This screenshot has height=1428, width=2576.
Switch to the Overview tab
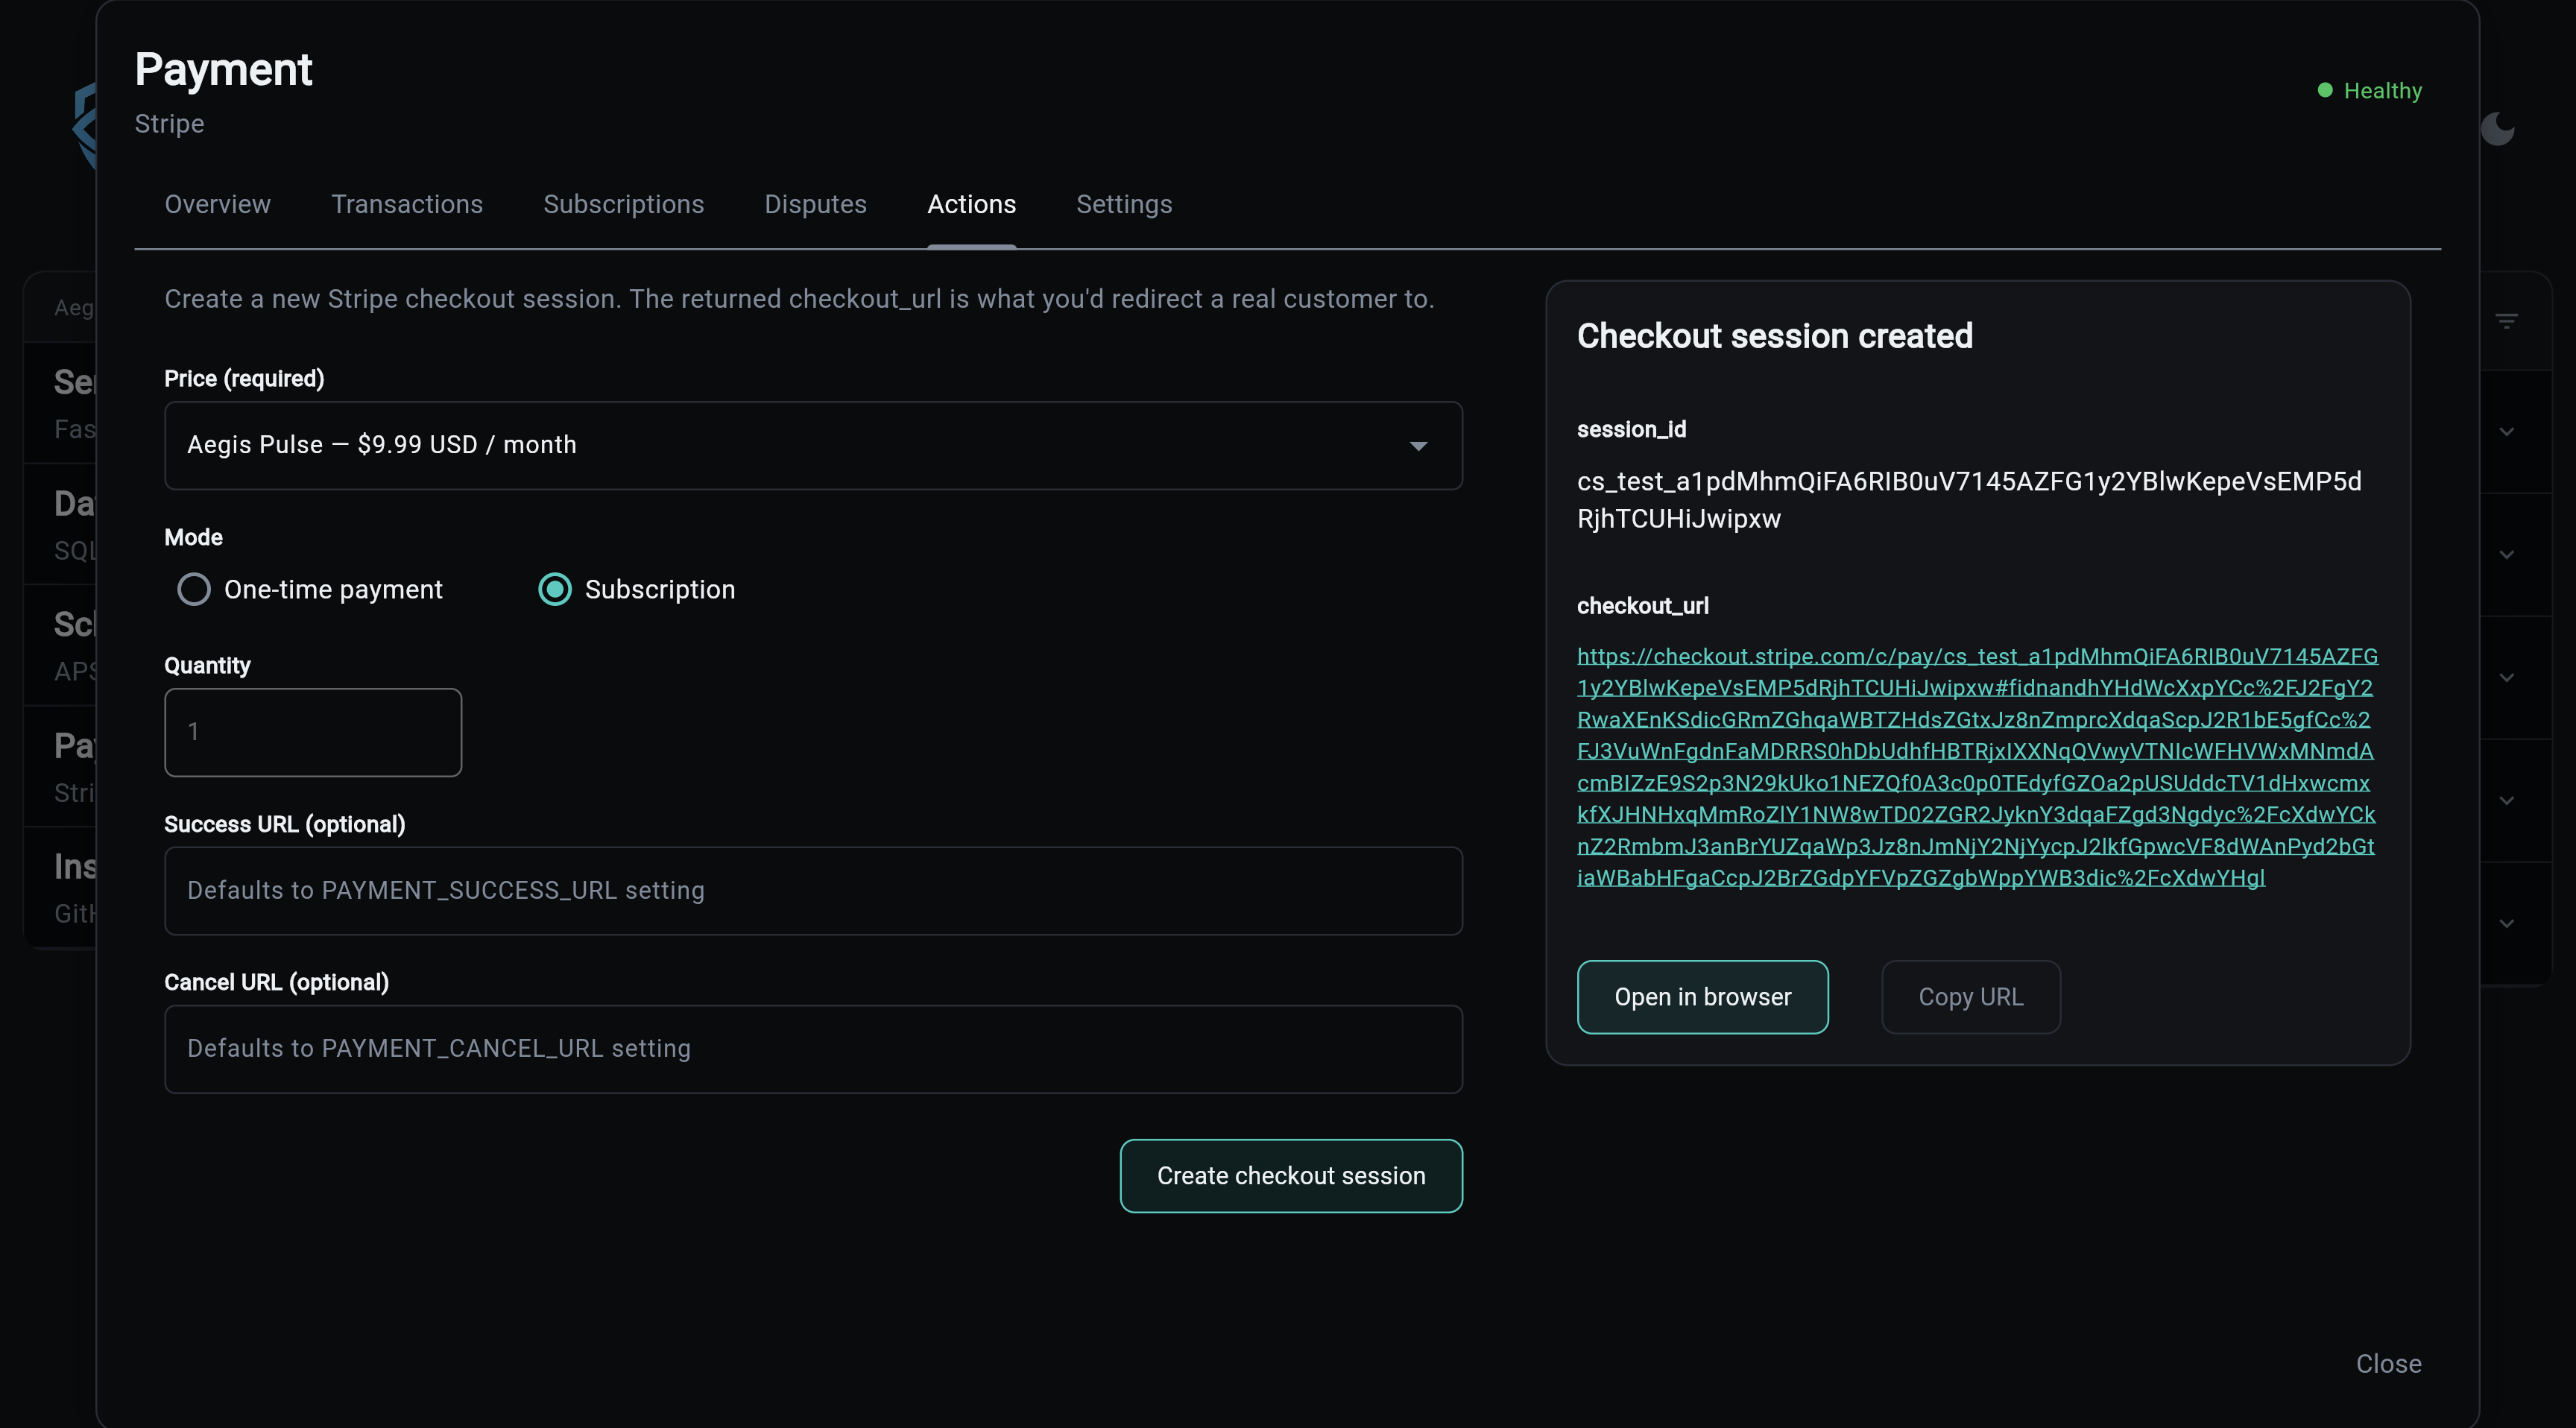click(217, 204)
